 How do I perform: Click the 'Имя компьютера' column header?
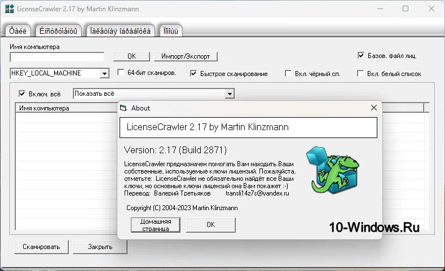click(x=67, y=108)
